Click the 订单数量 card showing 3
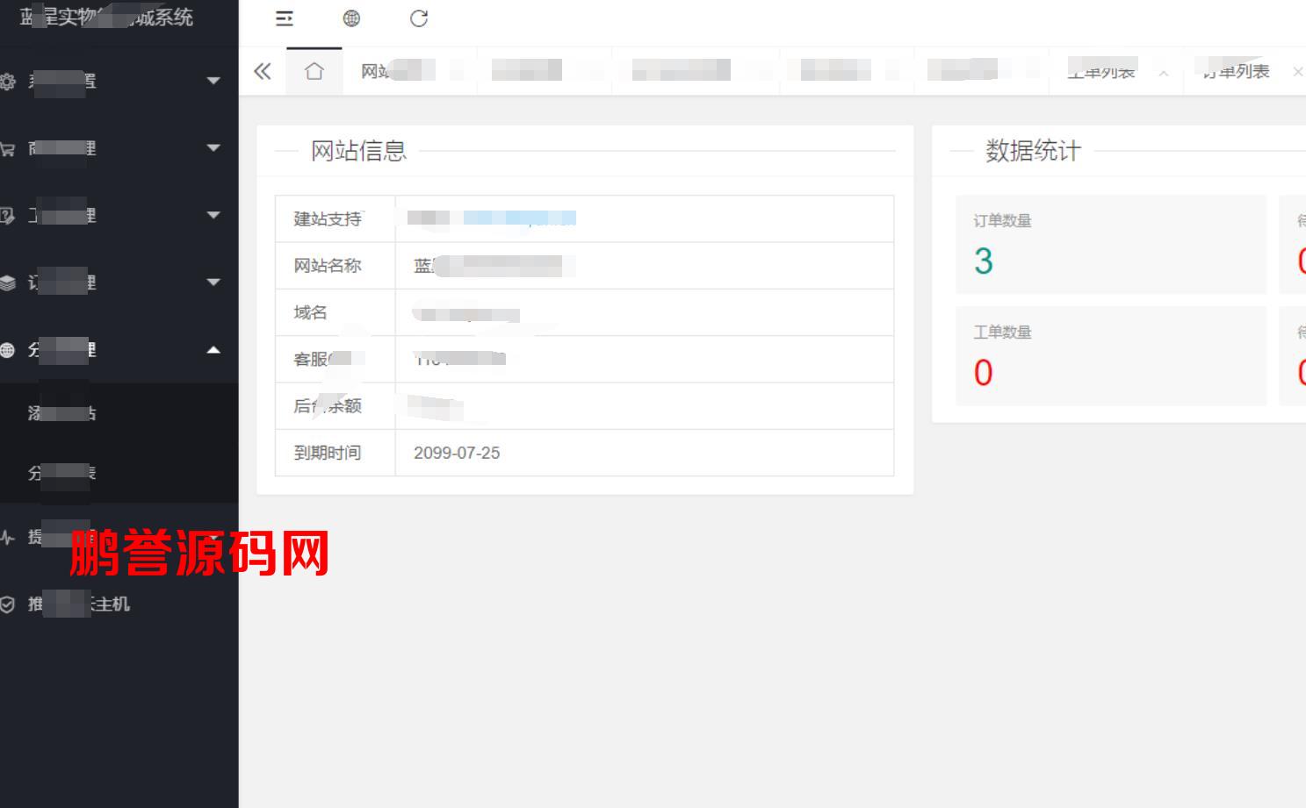 click(1111, 244)
